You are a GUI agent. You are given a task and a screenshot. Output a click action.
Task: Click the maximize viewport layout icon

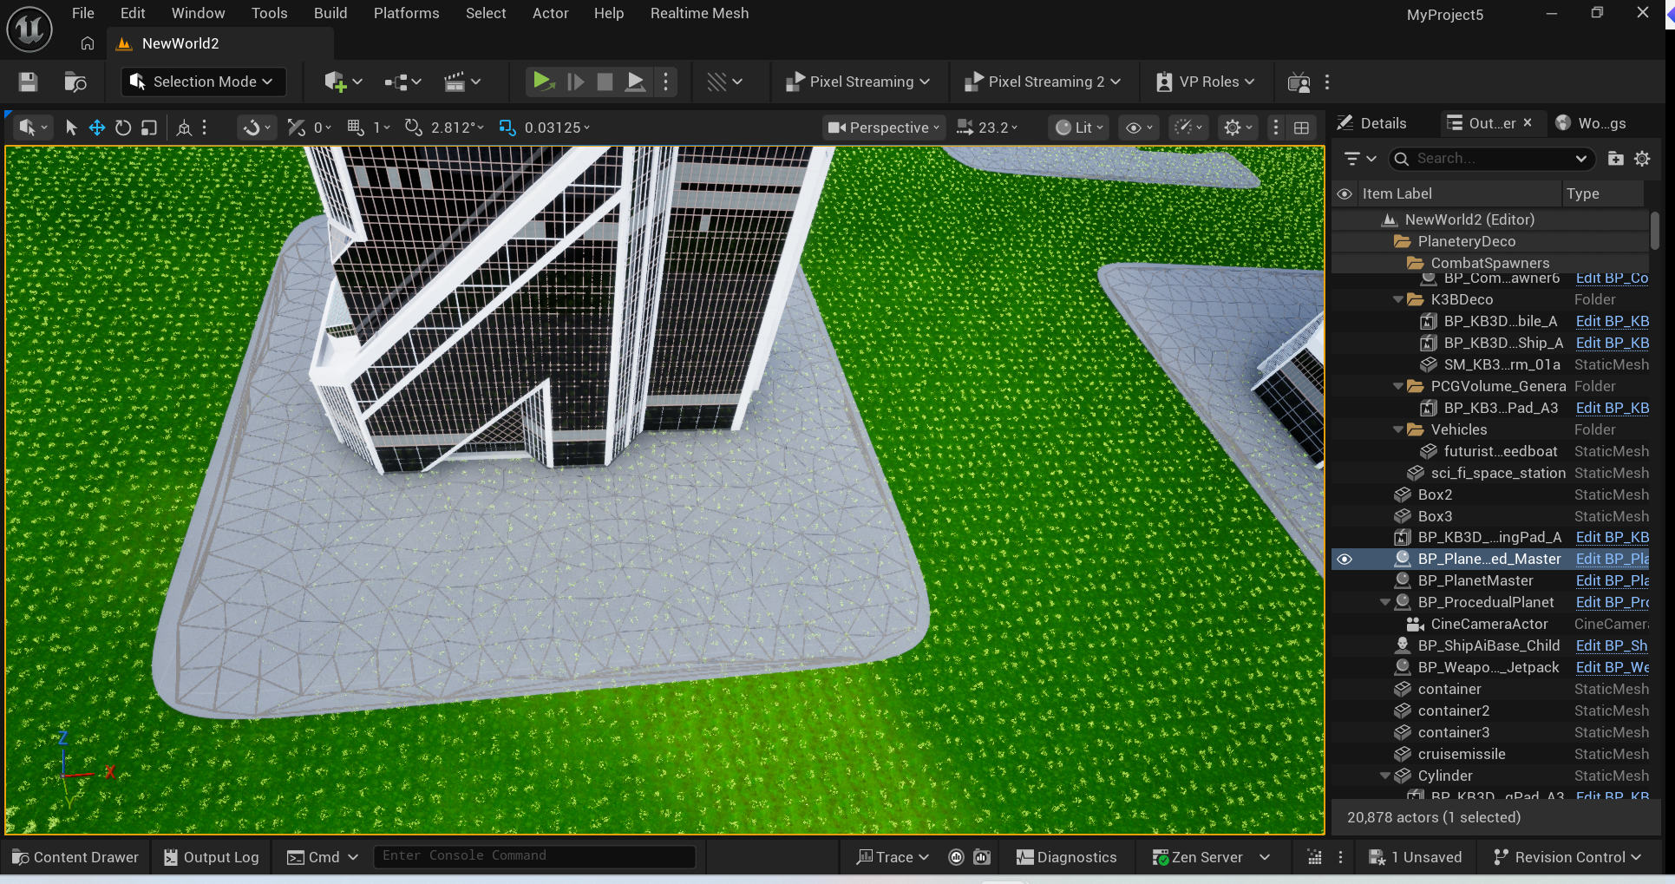click(1301, 128)
